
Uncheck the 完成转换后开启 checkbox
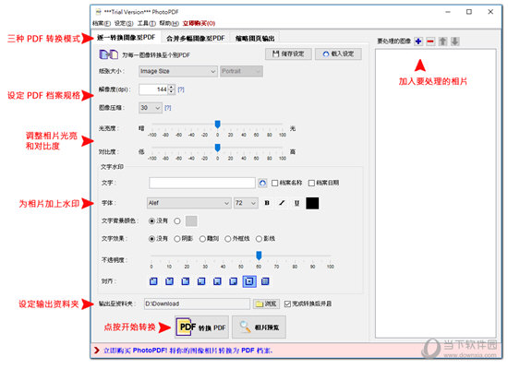click(287, 304)
